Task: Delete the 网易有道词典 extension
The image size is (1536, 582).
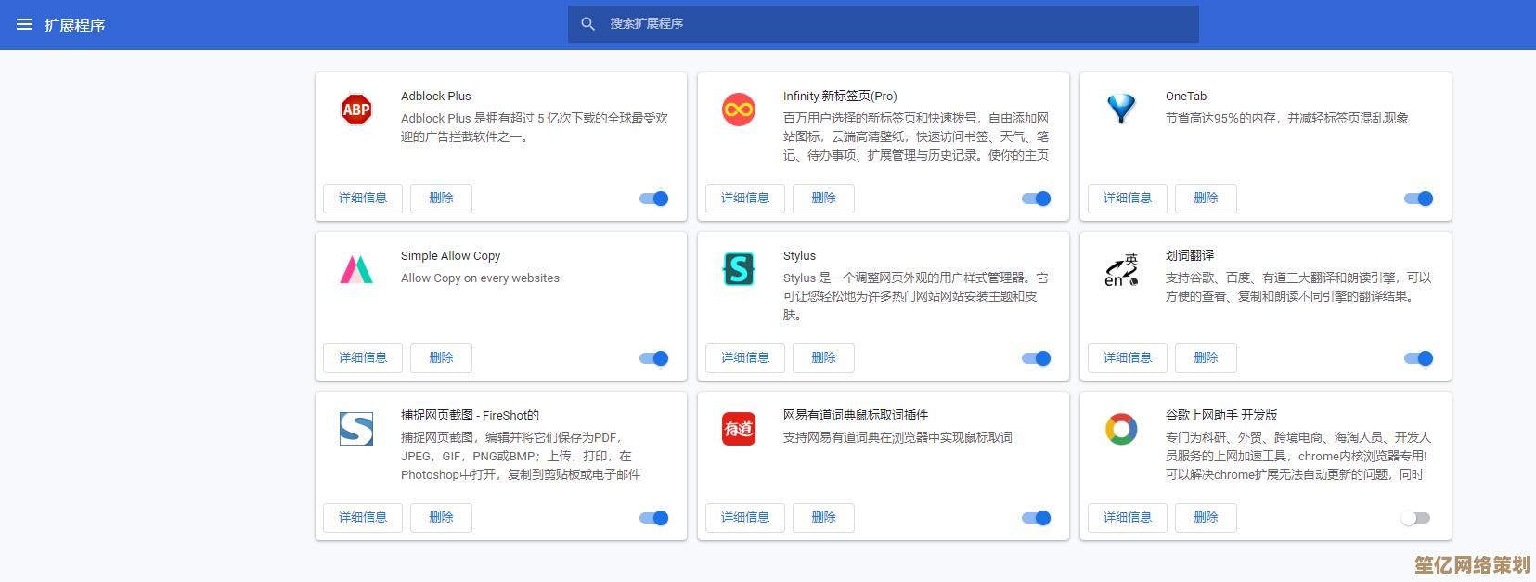Action: pos(824,518)
